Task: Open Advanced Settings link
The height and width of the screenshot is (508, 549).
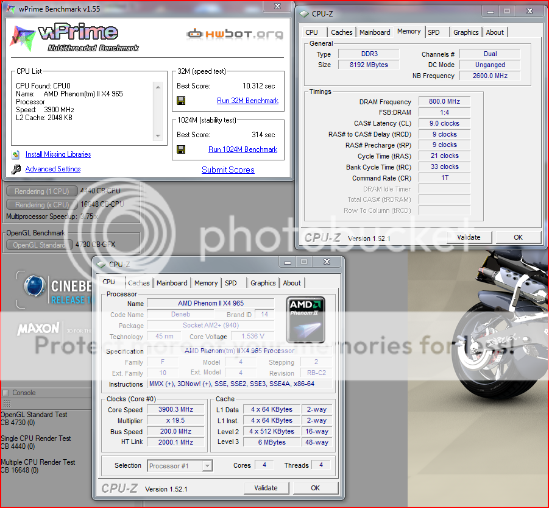Action: pyautogui.click(x=53, y=169)
